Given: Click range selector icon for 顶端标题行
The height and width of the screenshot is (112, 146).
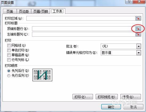Looking at the screenshot, I should point(138,29).
